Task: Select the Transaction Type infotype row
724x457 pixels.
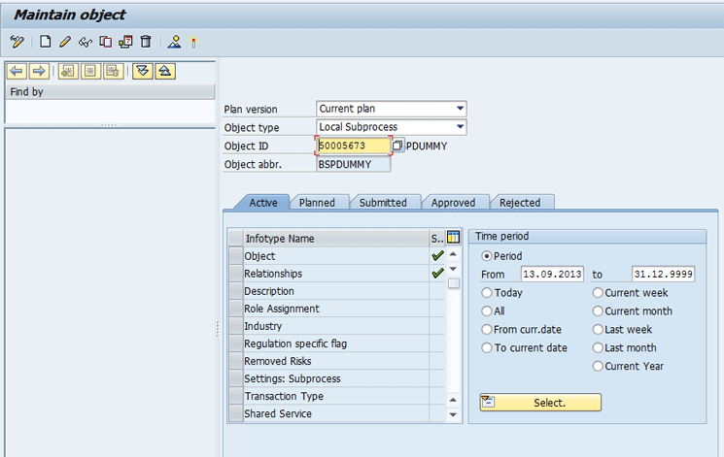Action: tap(336, 396)
